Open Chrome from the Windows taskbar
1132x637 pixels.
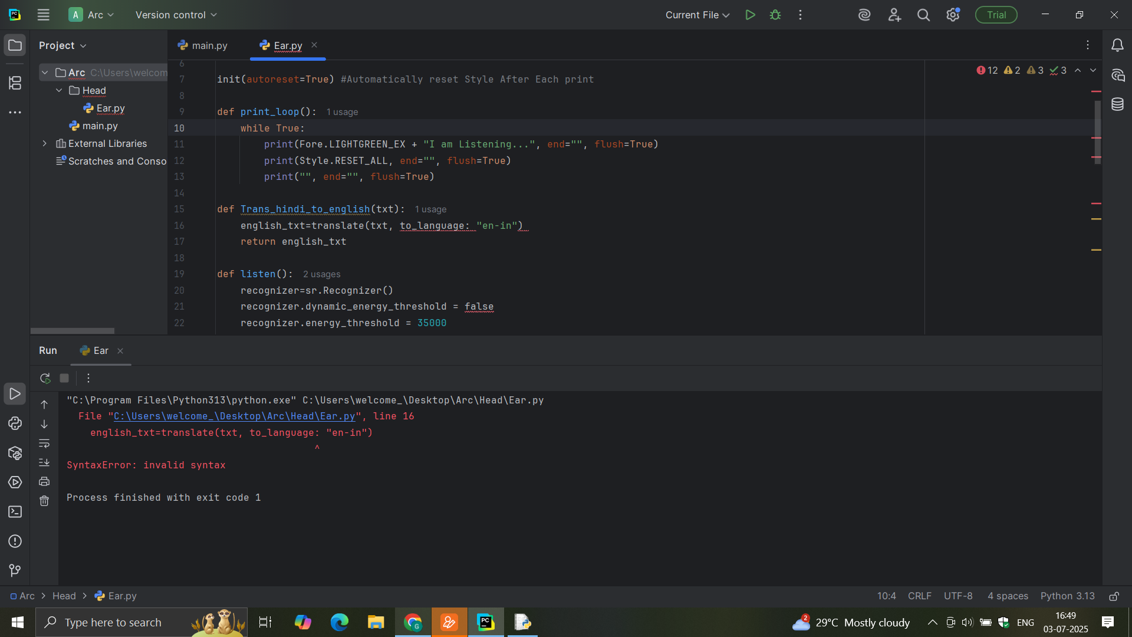click(413, 622)
